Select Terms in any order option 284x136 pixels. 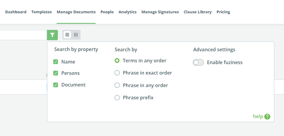pyautogui.click(x=117, y=61)
